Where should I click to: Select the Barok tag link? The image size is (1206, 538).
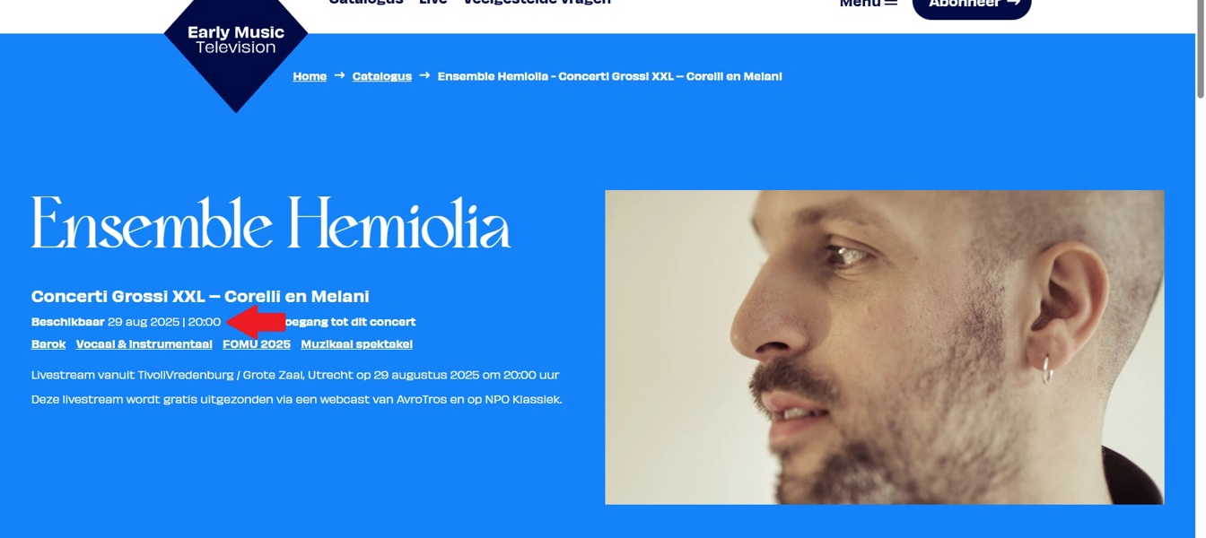click(48, 344)
